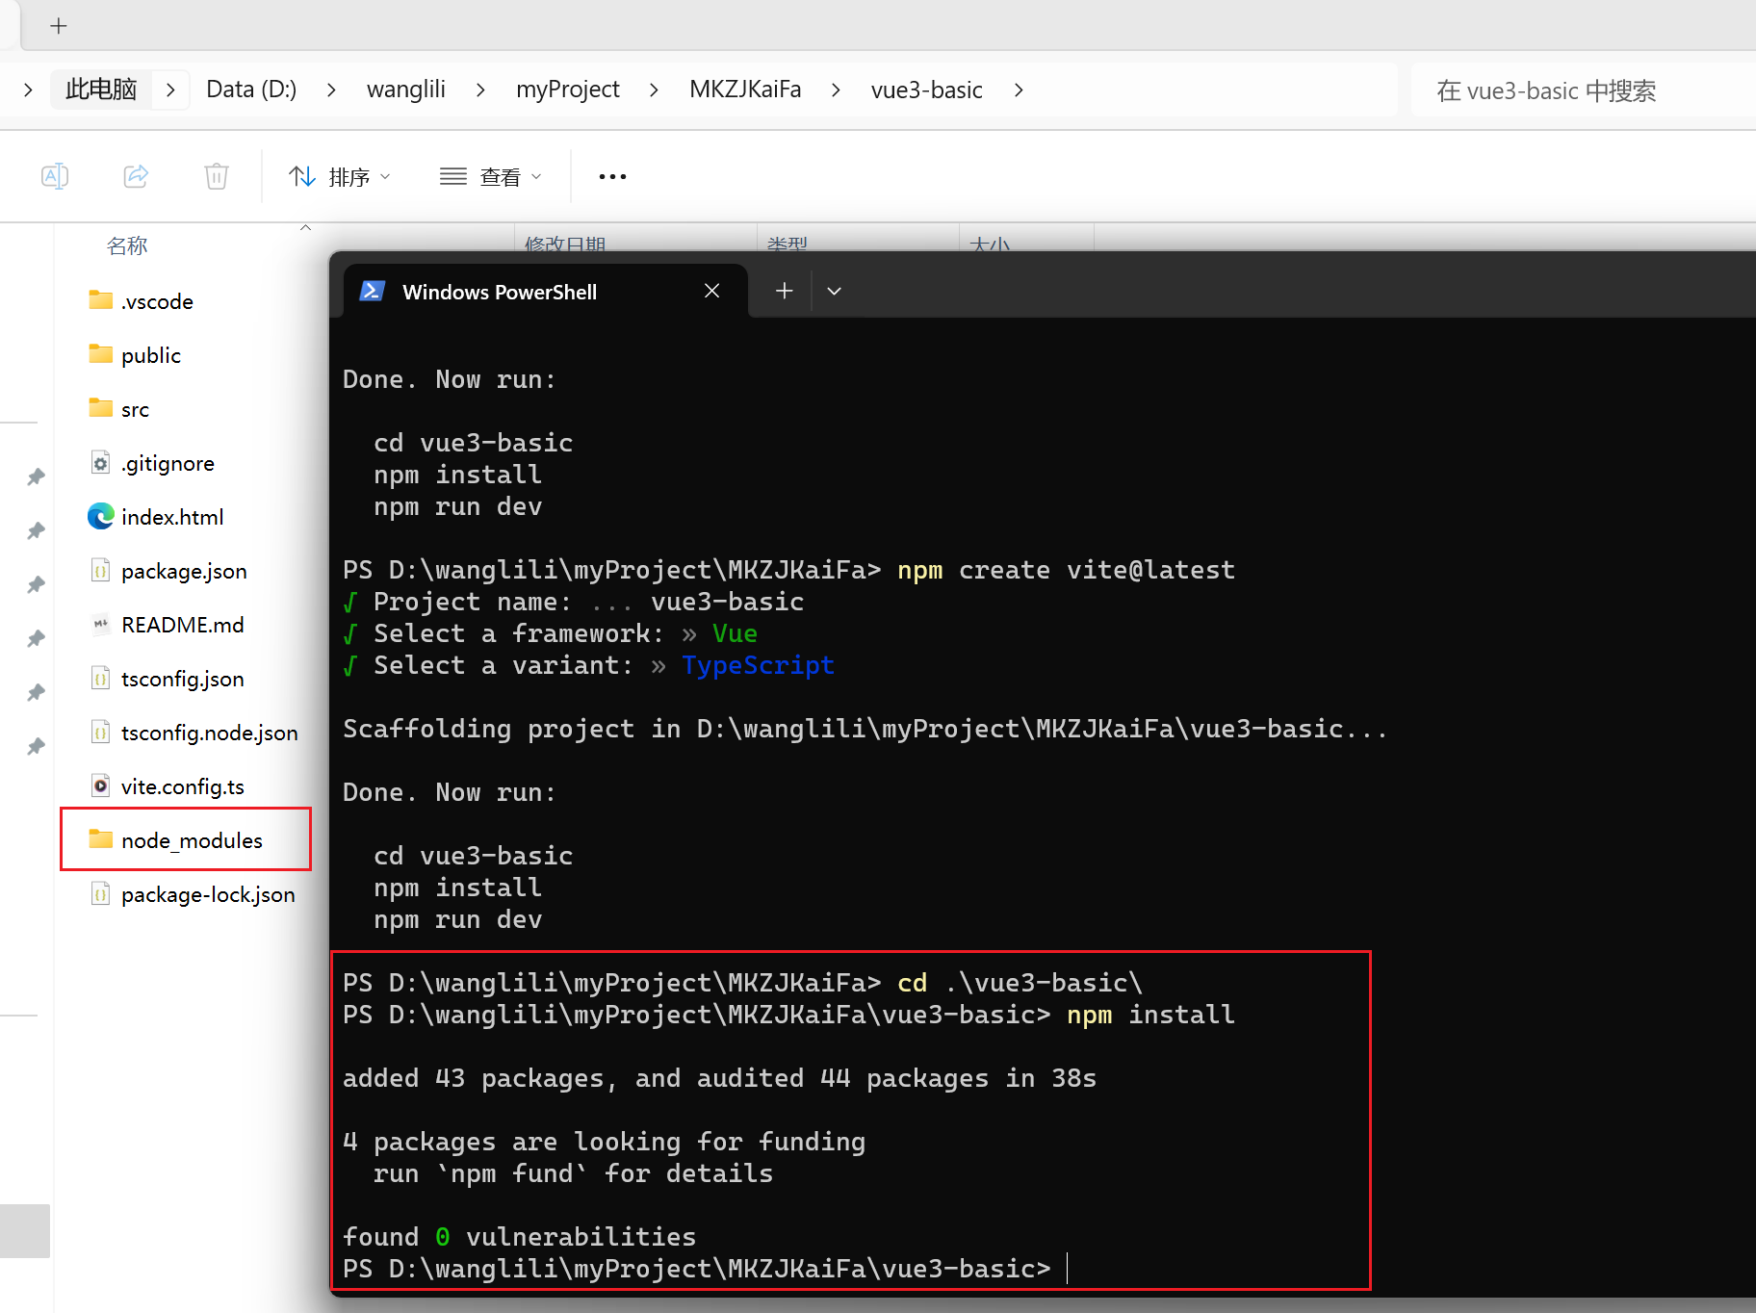The width and height of the screenshot is (1756, 1313).
Task: Click the index.html Edge file icon
Action: (101, 517)
